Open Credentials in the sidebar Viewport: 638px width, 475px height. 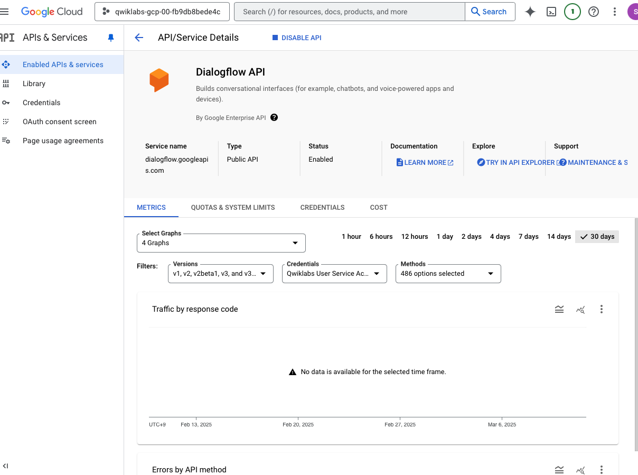(62, 103)
